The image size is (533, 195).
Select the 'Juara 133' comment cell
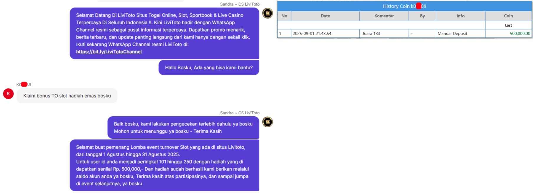point(384,34)
